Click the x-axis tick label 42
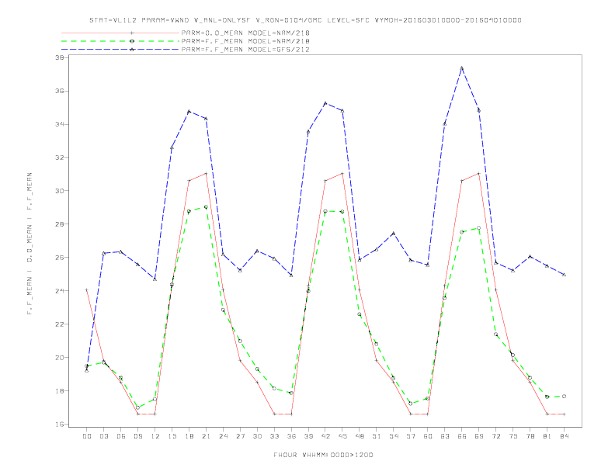 pos(325,436)
